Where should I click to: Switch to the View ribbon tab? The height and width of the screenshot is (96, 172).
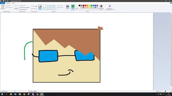tap(13, 3)
